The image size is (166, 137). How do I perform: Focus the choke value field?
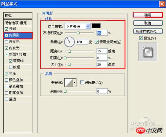pos(102,58)
